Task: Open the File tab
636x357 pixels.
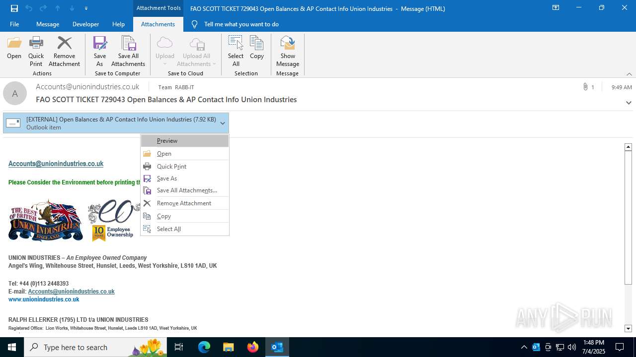Action: [14, 24]
